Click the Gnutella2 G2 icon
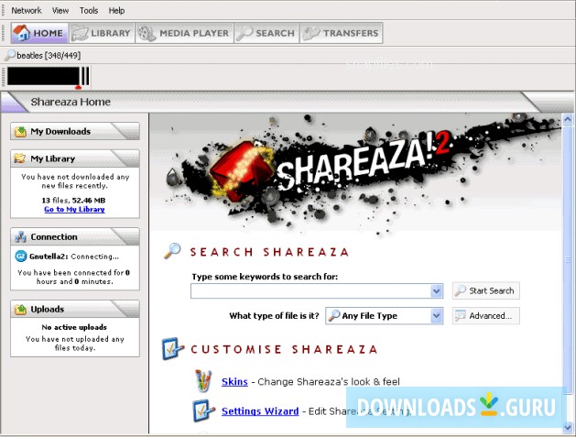 point(20,257)
